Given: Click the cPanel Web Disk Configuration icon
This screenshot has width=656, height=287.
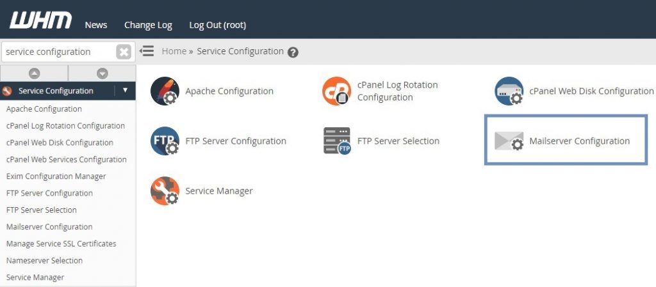Looking at the screenshot, I should pyautogui.click(x=509, y=91).
